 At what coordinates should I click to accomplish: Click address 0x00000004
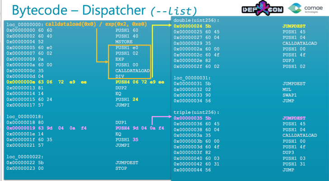[x=21, y=42]
